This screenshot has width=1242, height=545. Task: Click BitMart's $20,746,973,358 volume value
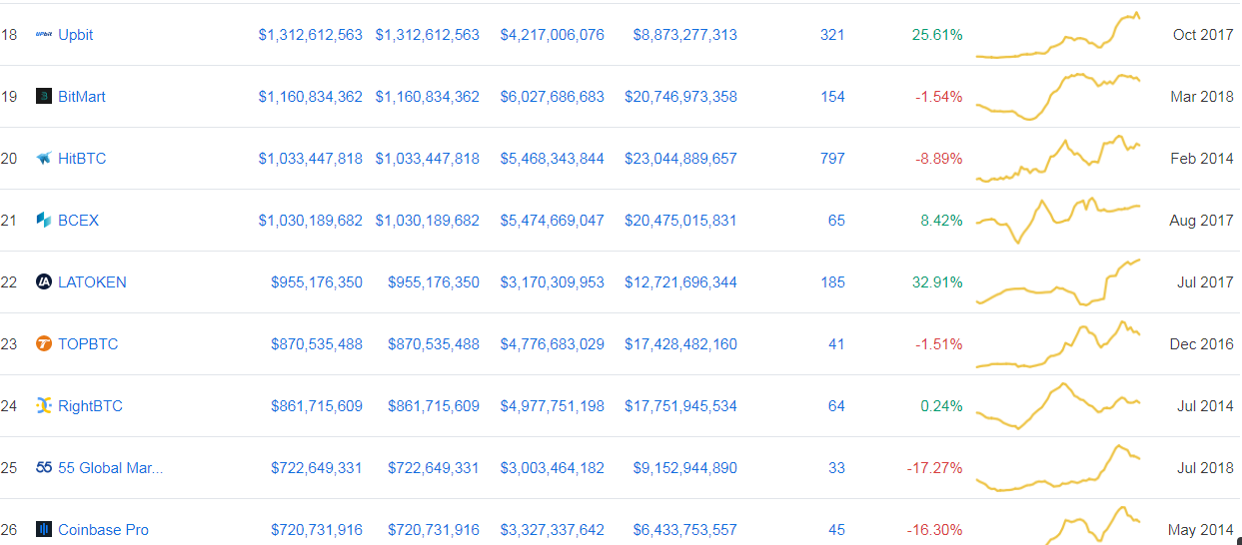click(x=680, y=97)
